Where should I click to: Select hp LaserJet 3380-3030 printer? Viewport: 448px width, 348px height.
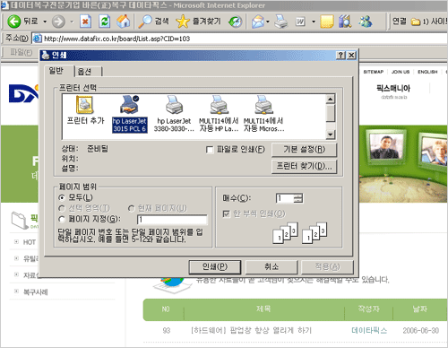pyautogui.click(x=174, y=114)
